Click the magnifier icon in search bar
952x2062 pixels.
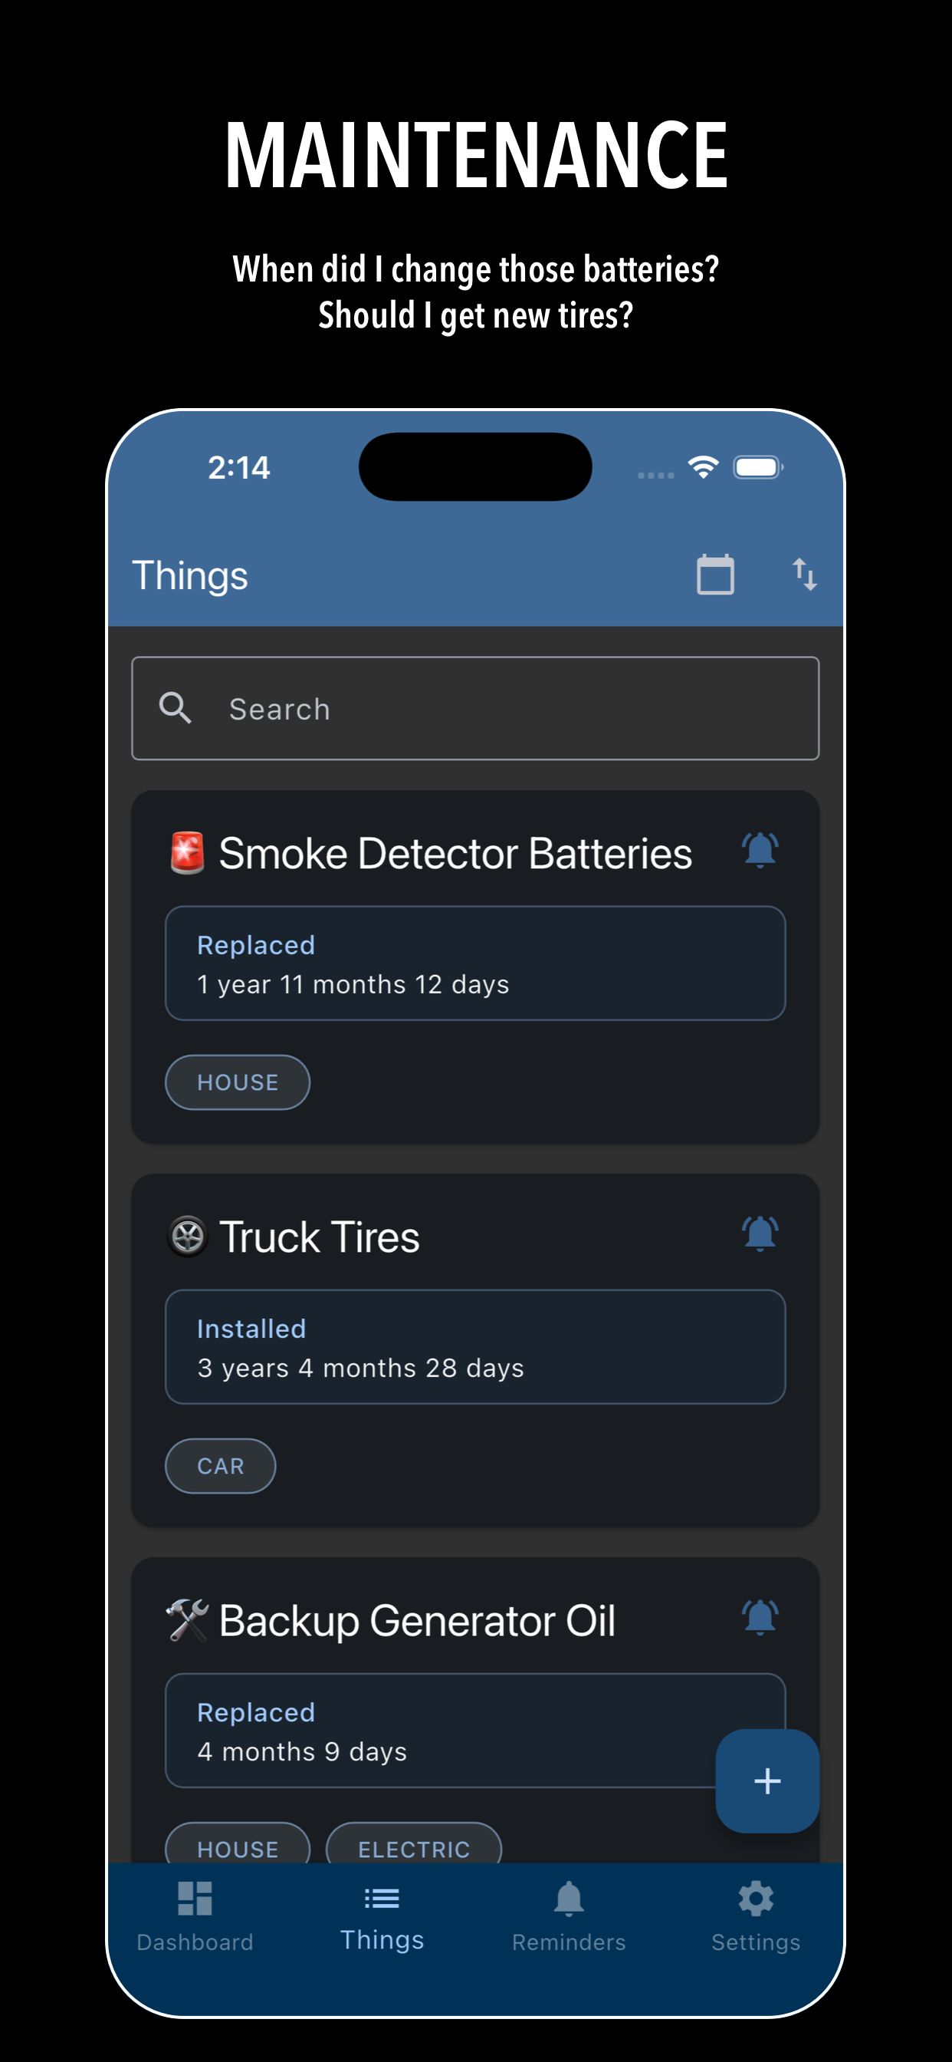click(176, 708)
